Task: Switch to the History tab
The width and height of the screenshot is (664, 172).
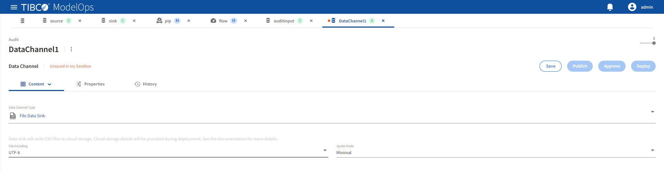Action: click(146, 84)
